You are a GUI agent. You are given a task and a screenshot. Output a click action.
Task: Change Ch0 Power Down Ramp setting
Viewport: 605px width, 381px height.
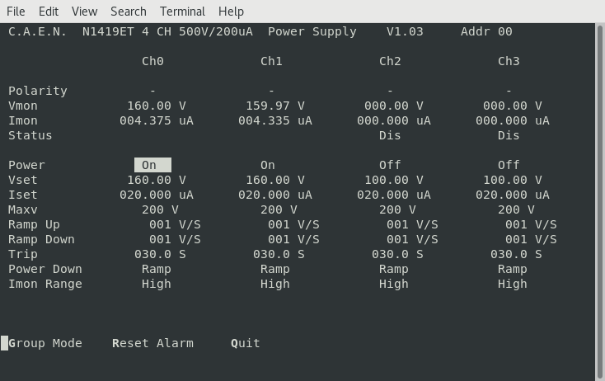[x=157, y=269]
